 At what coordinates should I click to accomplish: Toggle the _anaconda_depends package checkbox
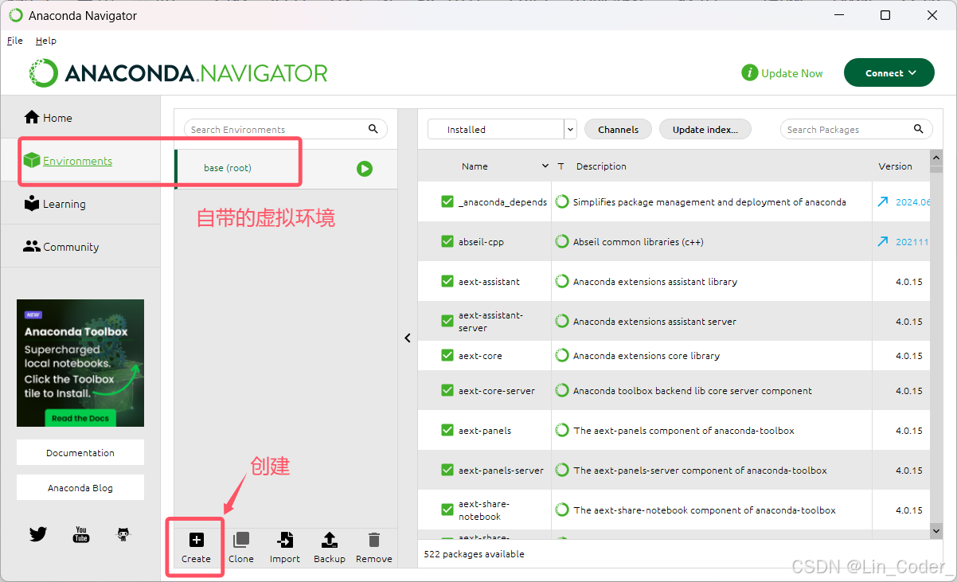click(447, 202)
